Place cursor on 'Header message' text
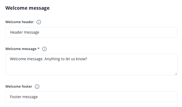 tap(24, 32)
